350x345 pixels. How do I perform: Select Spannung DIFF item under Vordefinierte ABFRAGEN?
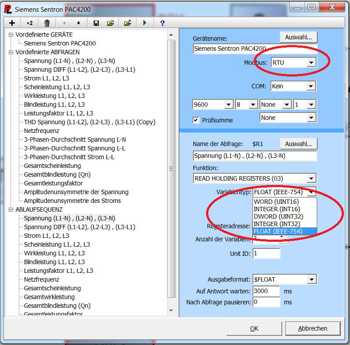point(80,70)
